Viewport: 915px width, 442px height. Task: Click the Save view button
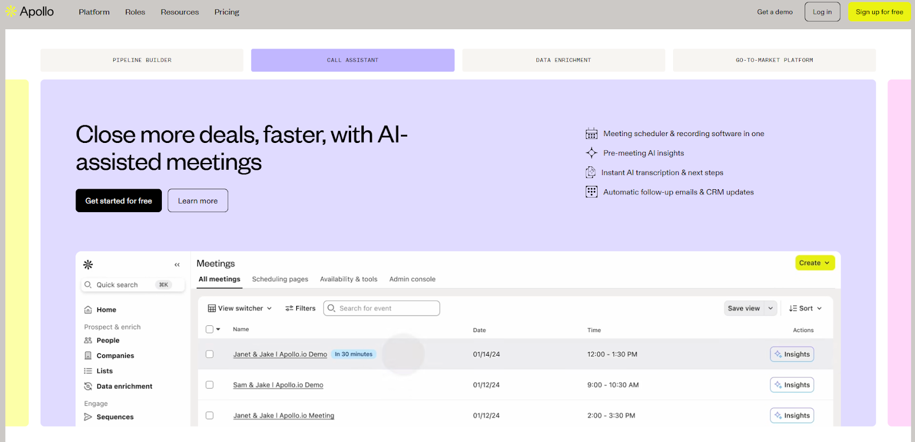[x=744, y=308]
